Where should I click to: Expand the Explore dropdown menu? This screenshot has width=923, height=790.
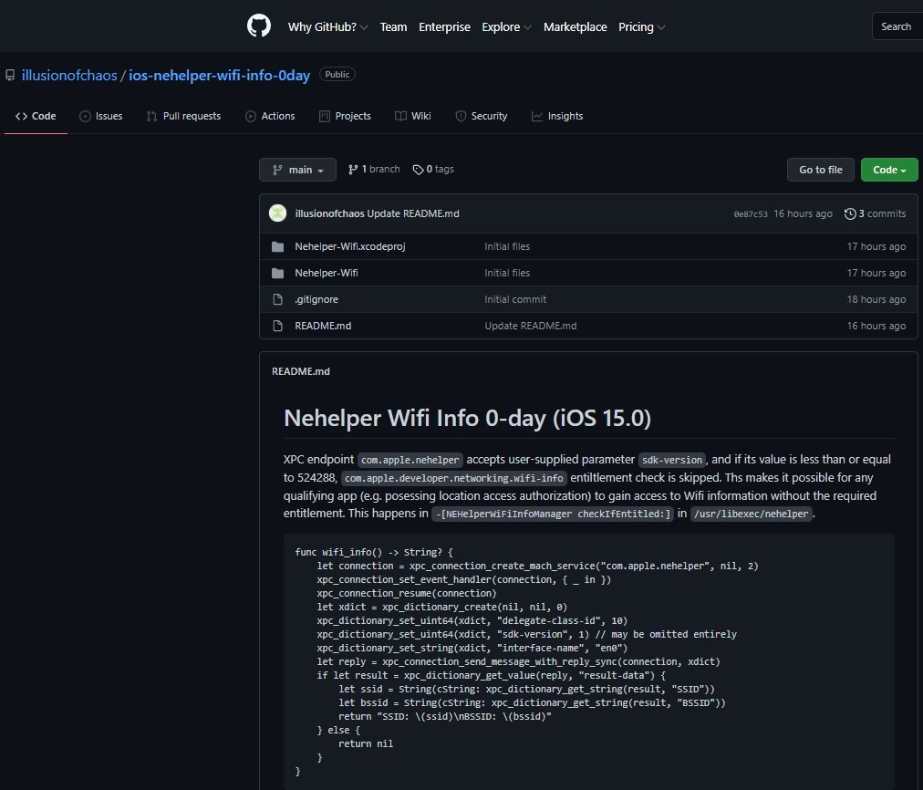[506, 27]
